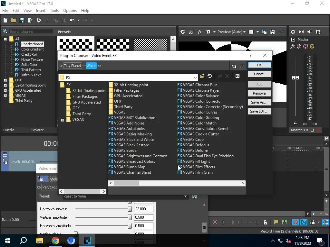
Task: Select the Wave plug-in in chain
Action: [91, 66]
